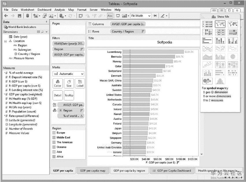
Task: Click the YEAR(Date (year)) filter pill
Action: tap(69, 44)
